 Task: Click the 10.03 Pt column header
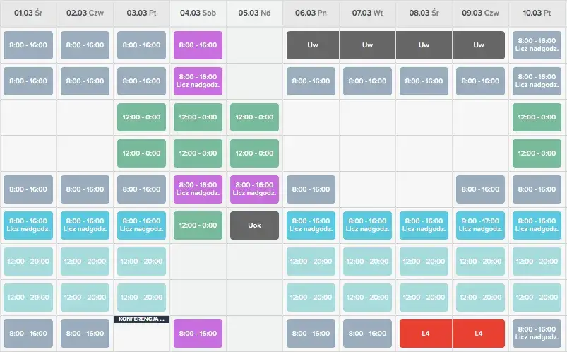tap(537, 13)
